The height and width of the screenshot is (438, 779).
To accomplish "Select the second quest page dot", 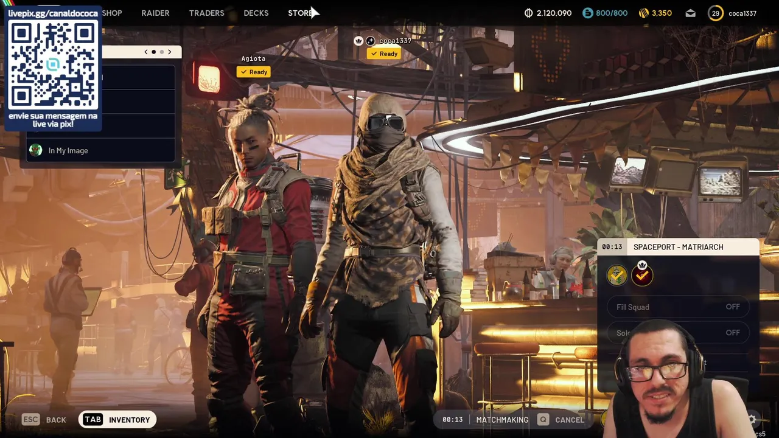I will [x=161, y=52].
